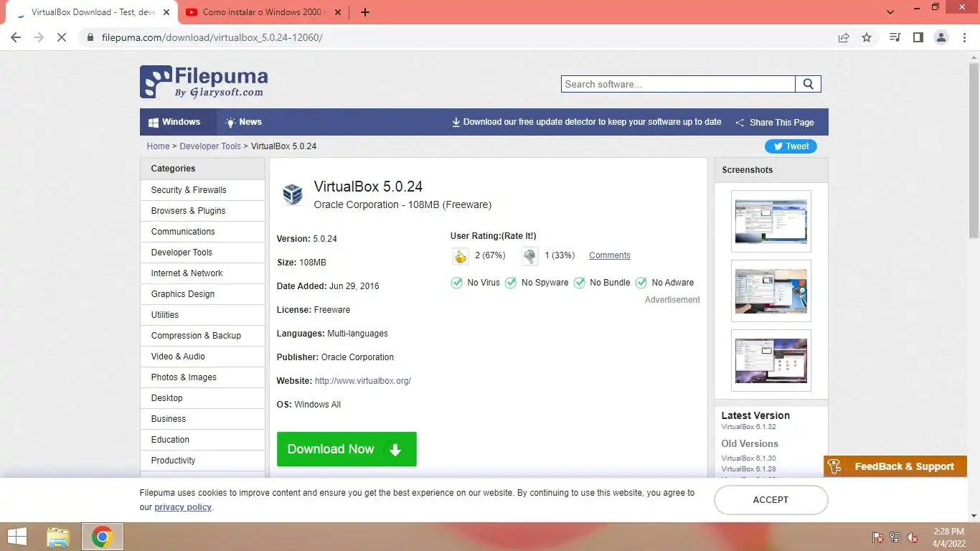
Task: Open the virtualbox.org website link
Action: (363, 381)
